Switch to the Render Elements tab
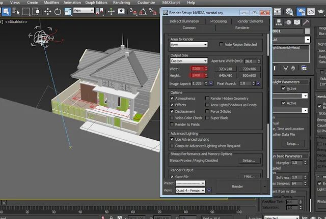Screen dimensions: 326x219 pos(250,21)
